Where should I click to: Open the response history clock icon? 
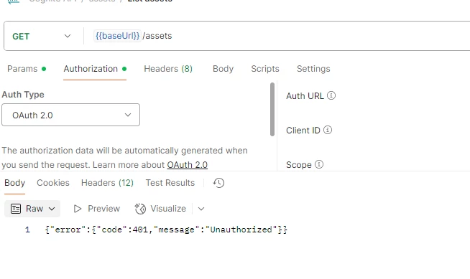coord(218,183)
